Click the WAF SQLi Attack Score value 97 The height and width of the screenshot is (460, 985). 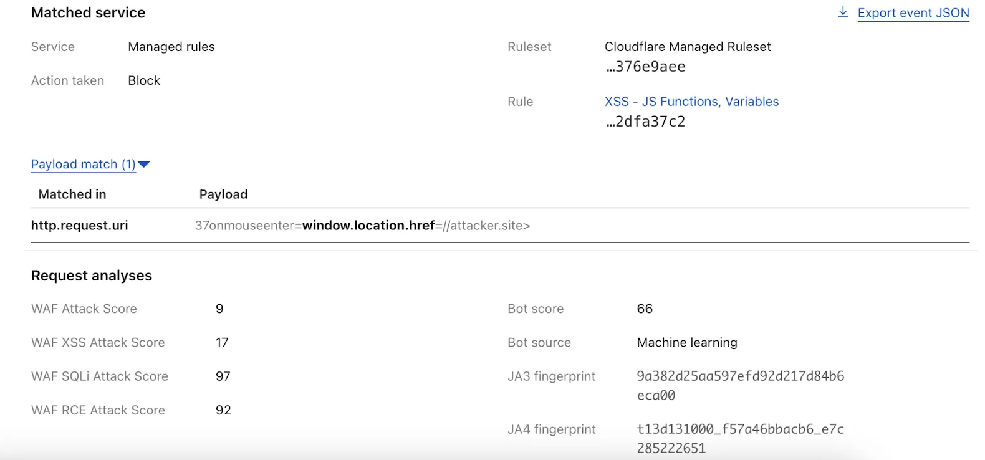click(223, 376)
